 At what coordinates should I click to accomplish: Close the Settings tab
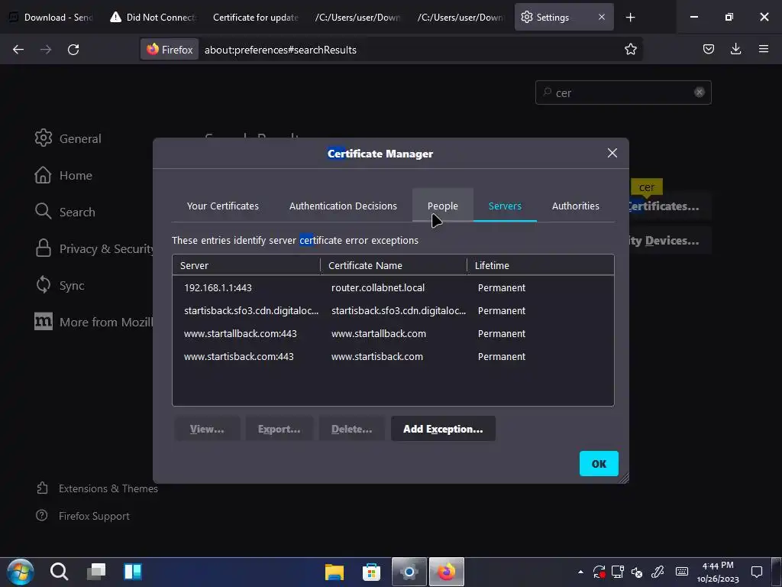[x=602, y=17]
